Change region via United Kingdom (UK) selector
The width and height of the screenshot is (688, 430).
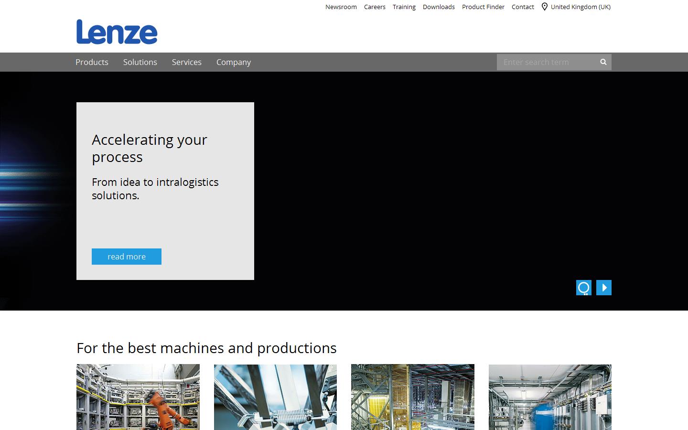580,7
